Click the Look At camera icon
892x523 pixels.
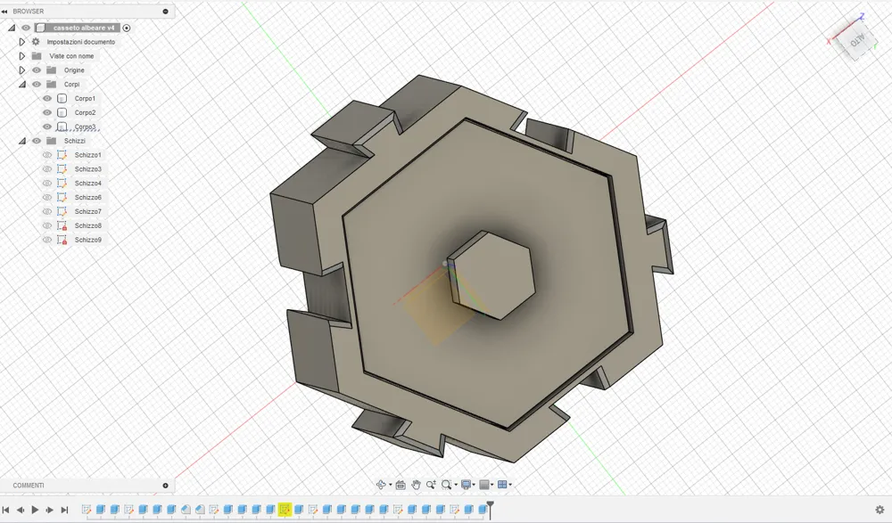(x=401, y=485)
